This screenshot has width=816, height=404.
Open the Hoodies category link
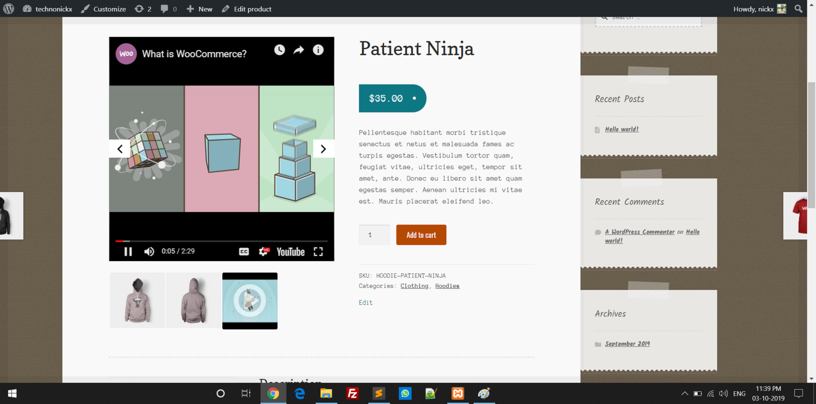point(447,286)
